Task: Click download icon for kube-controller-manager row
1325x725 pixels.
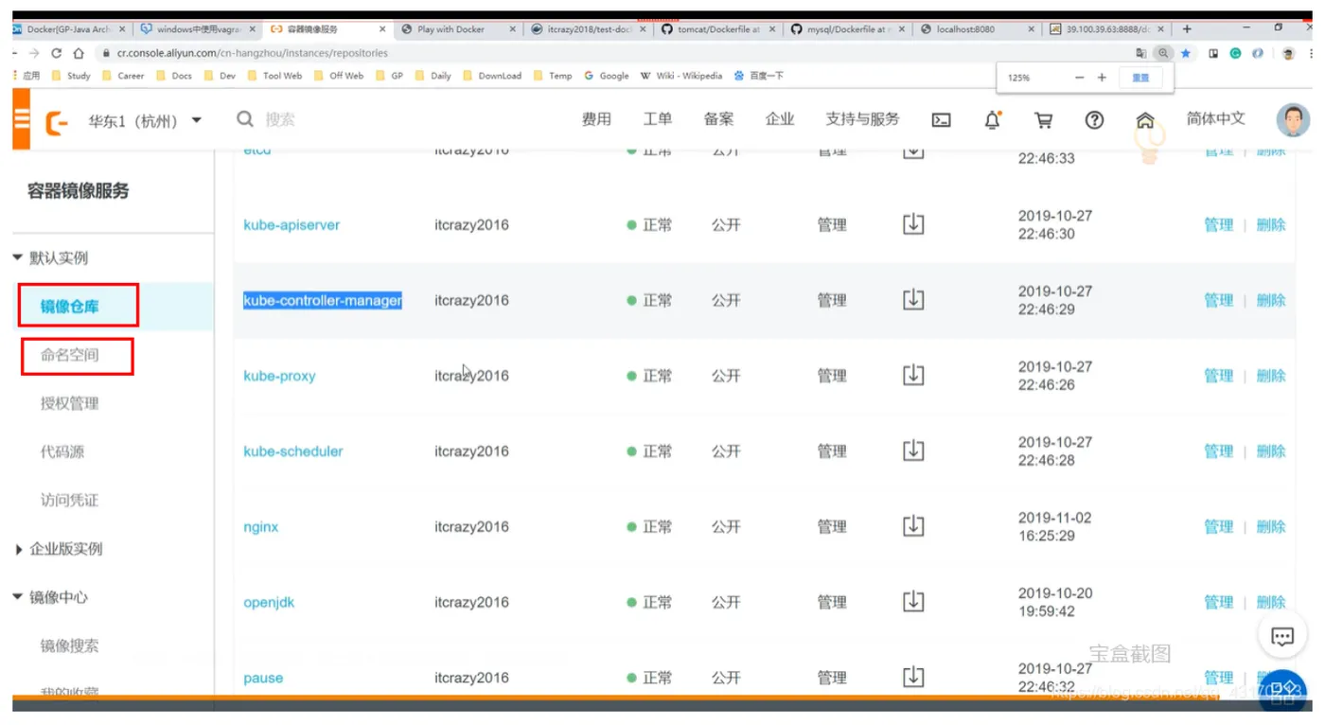Action: pyautogui.click(x=913, y=300)
